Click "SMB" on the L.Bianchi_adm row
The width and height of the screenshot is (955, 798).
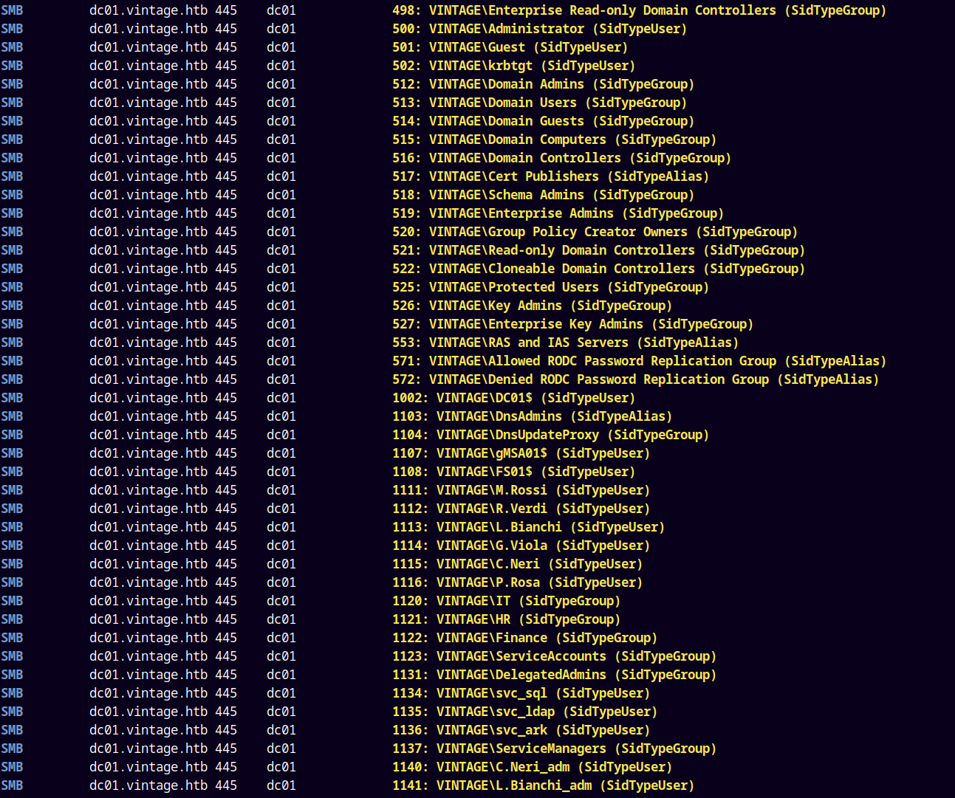12,785
